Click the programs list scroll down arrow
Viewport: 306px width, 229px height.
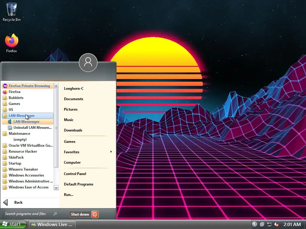pyautogui.click(x=56, y=188)
